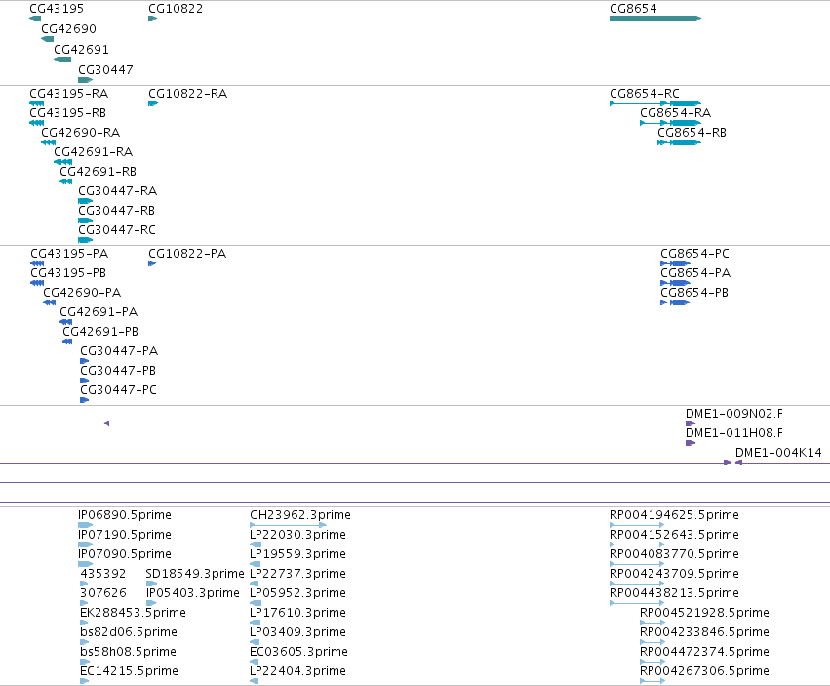830x686 pixels.
Task: Select transcript CG43195-RB
Action: [x=68, y=113]
